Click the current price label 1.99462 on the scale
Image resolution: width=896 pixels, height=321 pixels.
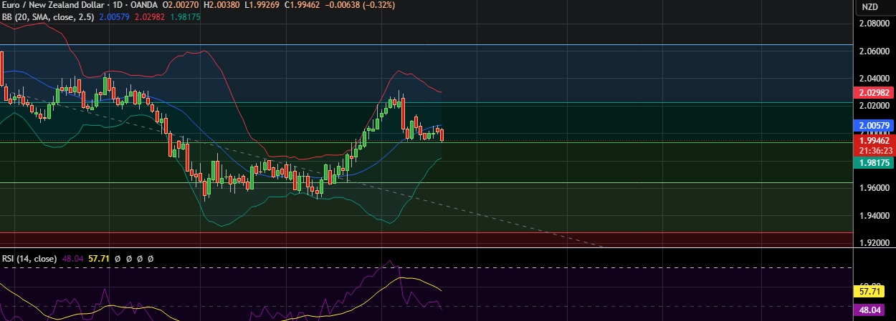(873, 142)
